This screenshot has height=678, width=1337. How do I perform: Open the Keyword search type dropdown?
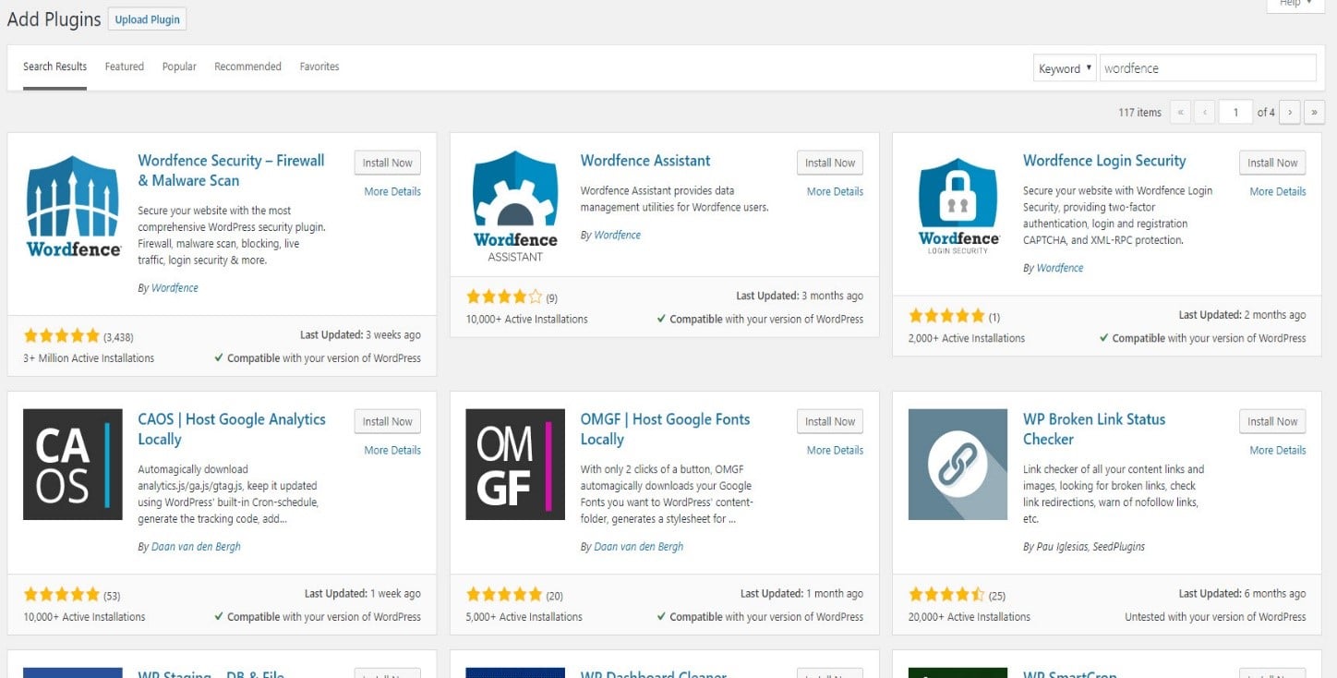tap(1065, 68)
